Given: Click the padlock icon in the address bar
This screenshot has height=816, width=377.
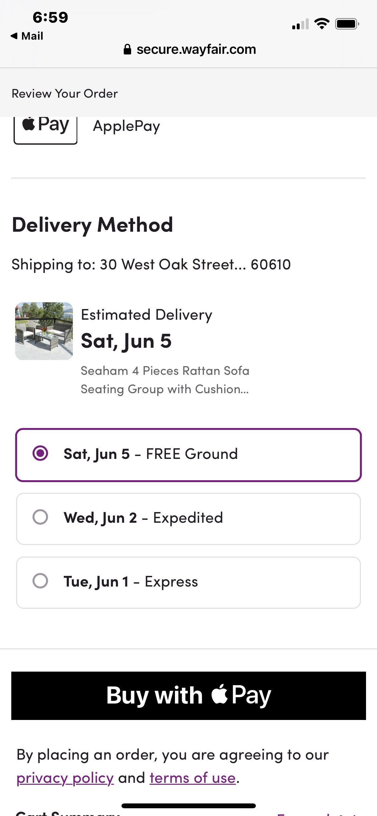Looking at the screenshot, I should click(127, 49).
